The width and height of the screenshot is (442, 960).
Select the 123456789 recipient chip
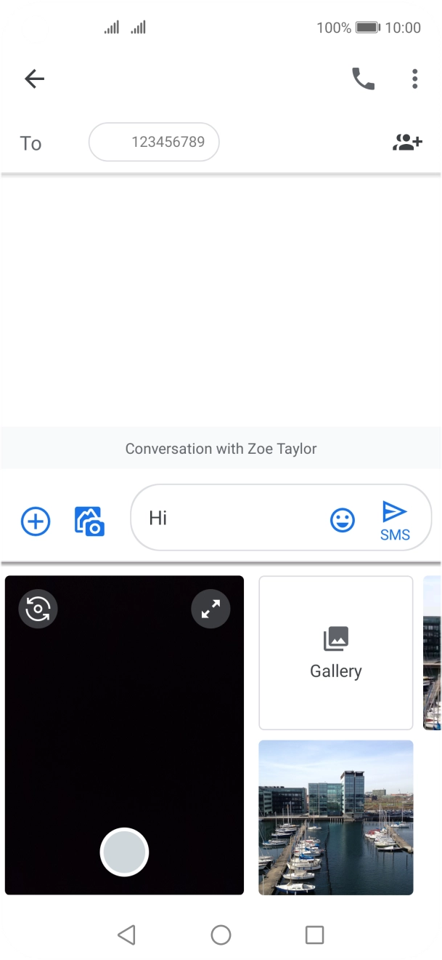(154, 143)
